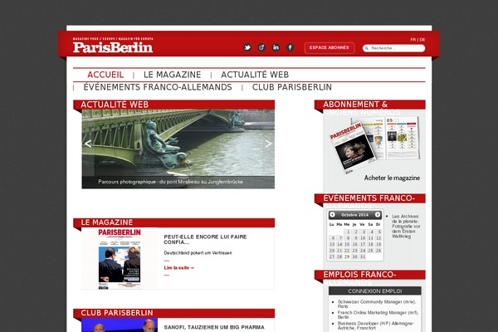Click Lire la suite link
The image size is (498, 332).
[x=178, y=268]
